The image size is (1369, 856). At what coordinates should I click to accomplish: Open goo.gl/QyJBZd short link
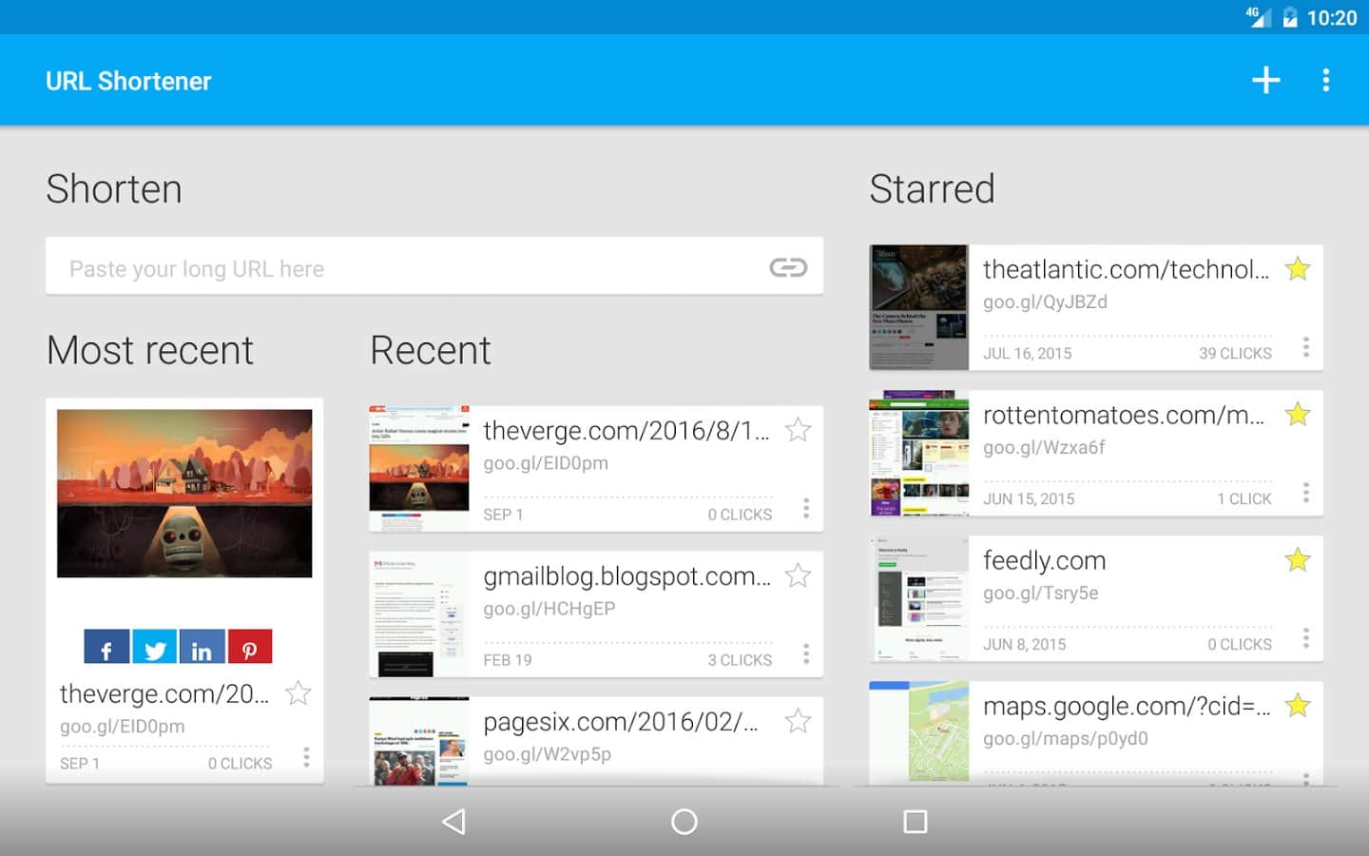tap(1045, 302)
